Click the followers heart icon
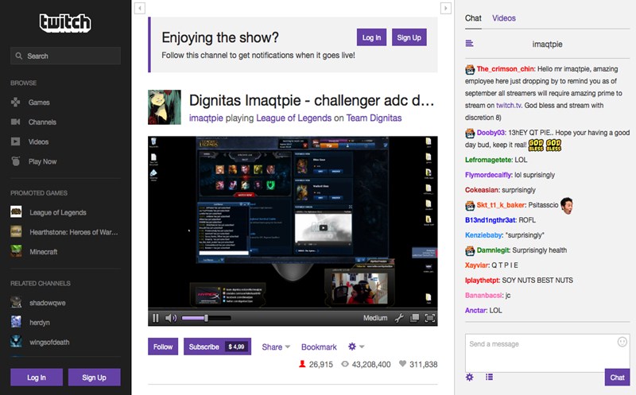636x395 pixels. (402, 364)
